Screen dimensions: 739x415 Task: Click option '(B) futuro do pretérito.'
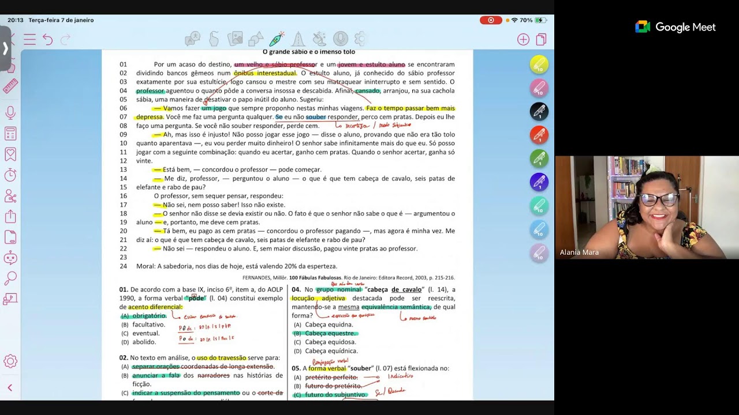coord(327,386)
